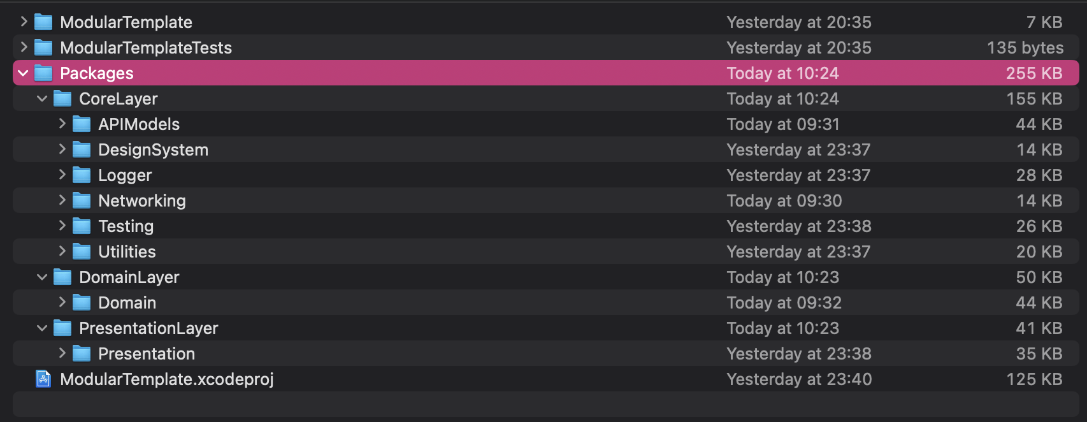Collapse the Packages folder
Viewport: 1087px width, 422px height.
click(x=24, y=73)
